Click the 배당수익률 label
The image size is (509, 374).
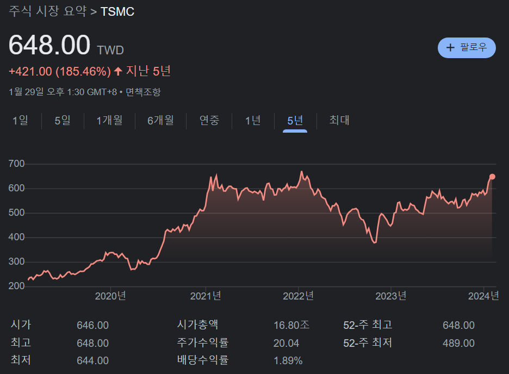(x=203, y=360)
